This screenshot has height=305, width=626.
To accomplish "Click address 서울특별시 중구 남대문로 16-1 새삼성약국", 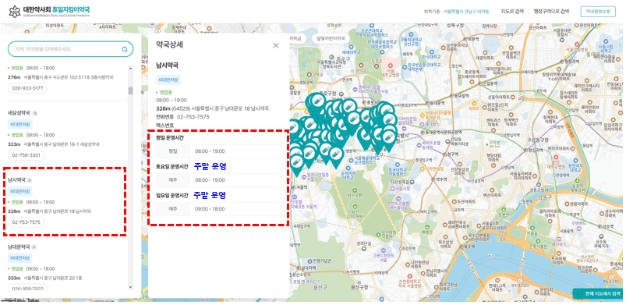I will [61, 144].
